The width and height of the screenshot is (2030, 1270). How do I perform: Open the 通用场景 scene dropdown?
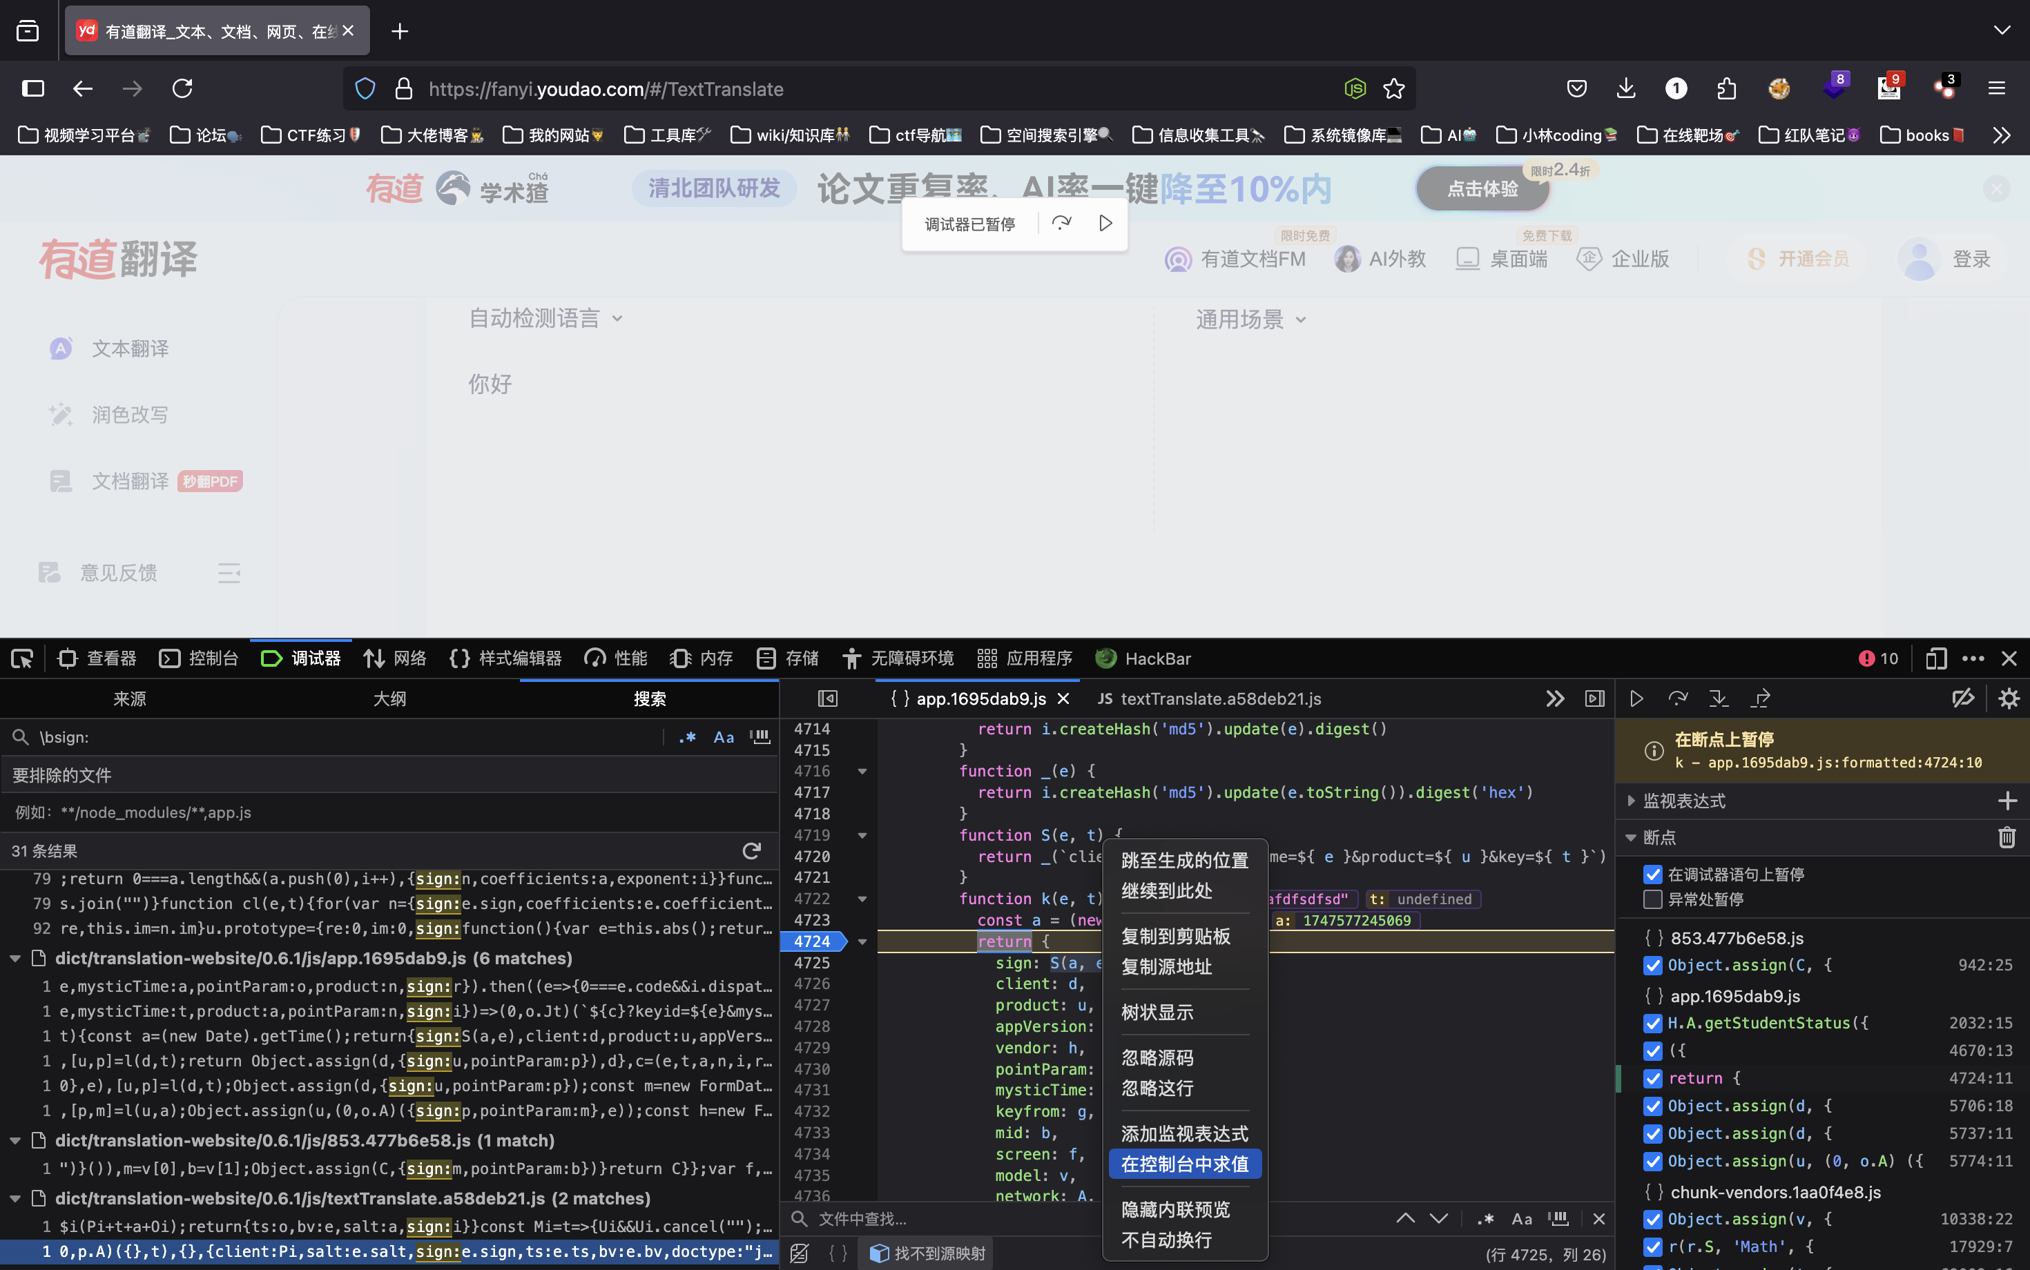coord(1250,319)
